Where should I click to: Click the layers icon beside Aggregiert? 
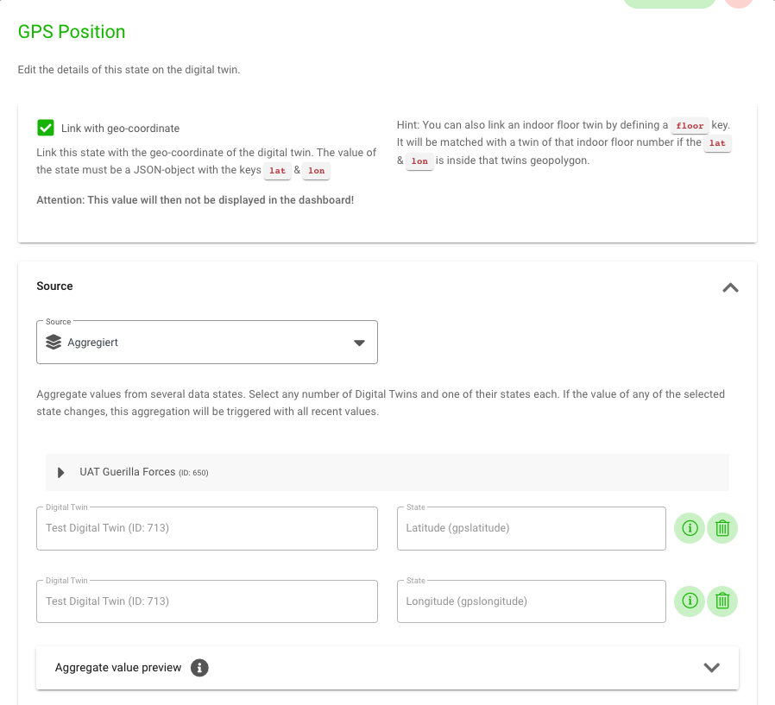(x=54, y=343)
